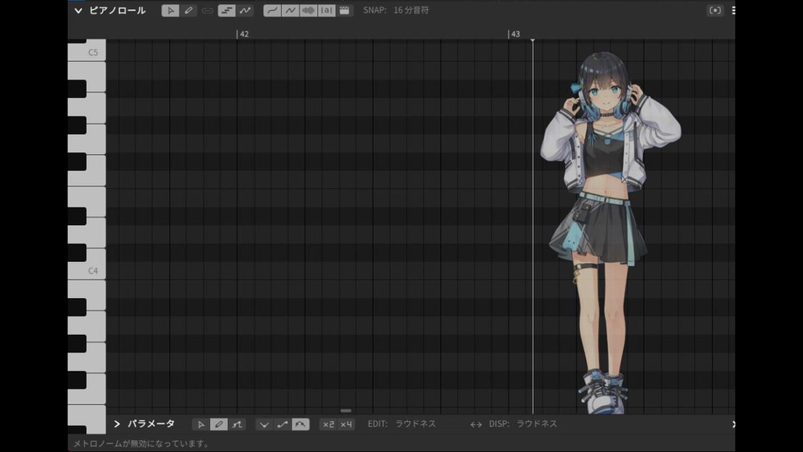The image size is (803, 452).
Task: Open the piano roll panel menu icon
Action: [x=734, y=10]
